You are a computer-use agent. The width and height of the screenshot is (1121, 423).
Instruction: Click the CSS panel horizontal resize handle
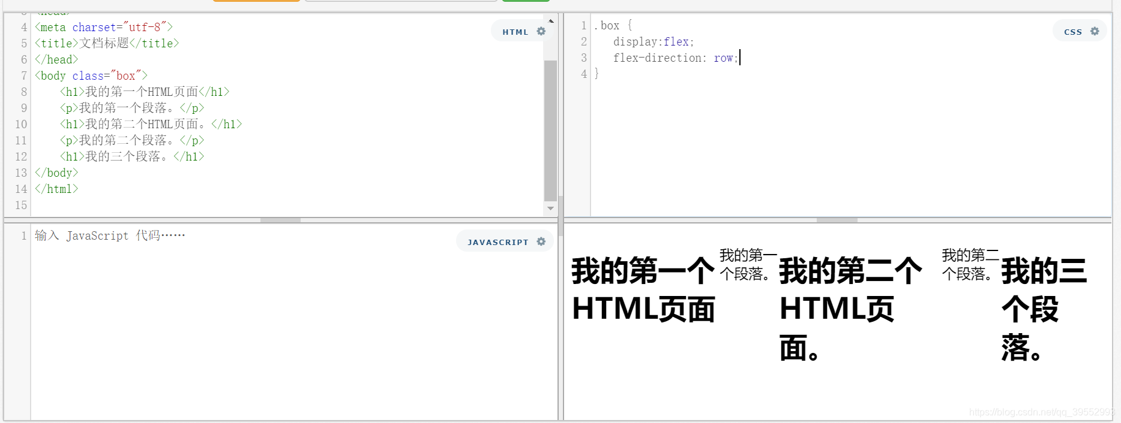click(x=837, y=220)
